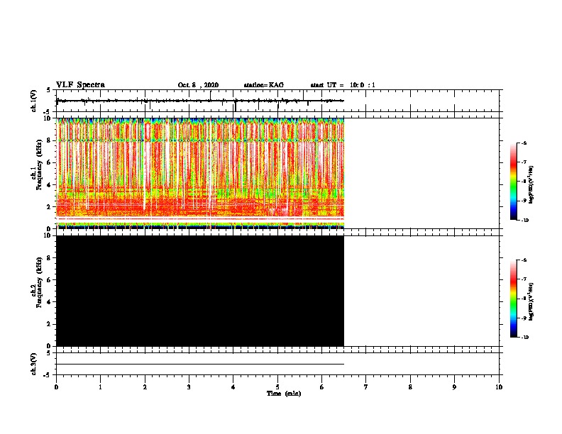Click the 'station=KAG' label
The height and width of the screenshot is (434, 562).
(x=263, y=85)
